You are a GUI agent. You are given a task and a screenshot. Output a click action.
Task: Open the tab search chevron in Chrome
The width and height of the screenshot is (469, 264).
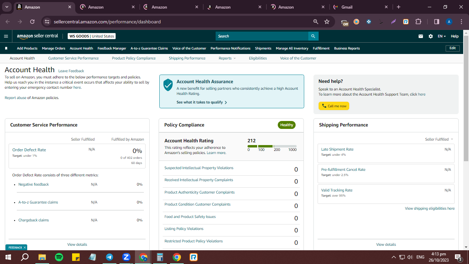(8, 7)
